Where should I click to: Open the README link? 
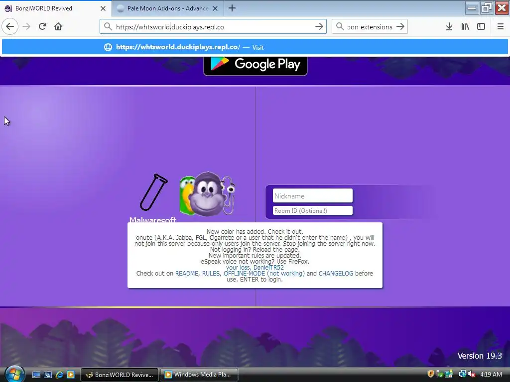point(187,274)
